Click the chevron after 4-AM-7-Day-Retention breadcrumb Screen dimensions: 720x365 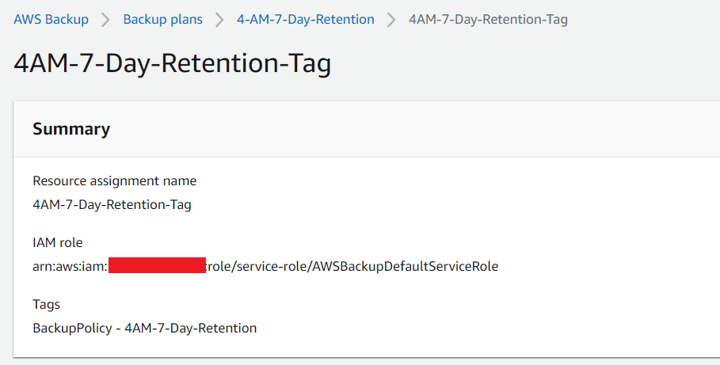[x=391, y=20]
